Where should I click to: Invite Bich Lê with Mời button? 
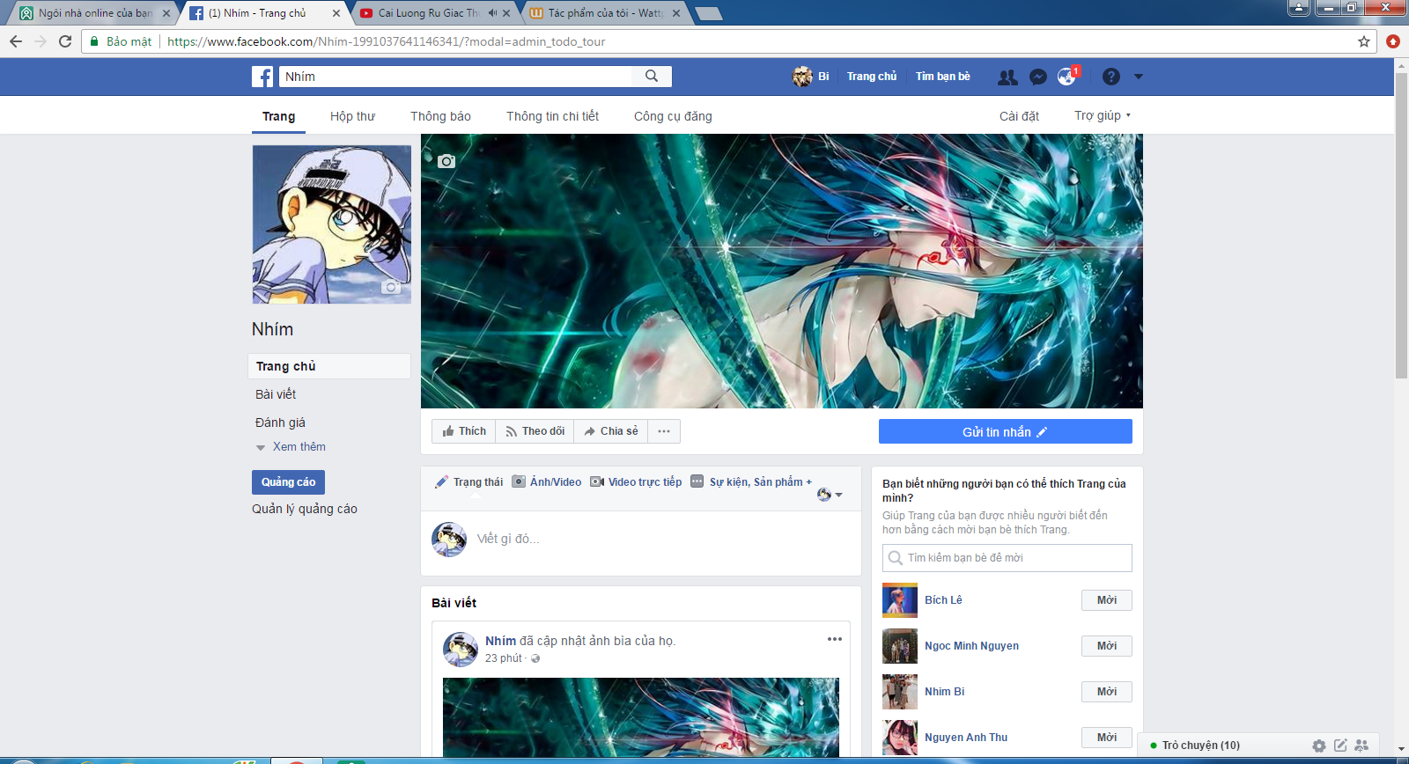(1107, 600)
